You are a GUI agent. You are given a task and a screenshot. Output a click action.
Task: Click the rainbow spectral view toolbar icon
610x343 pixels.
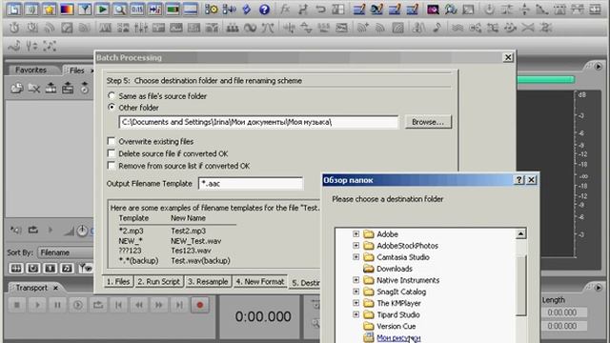pos(67,9)
